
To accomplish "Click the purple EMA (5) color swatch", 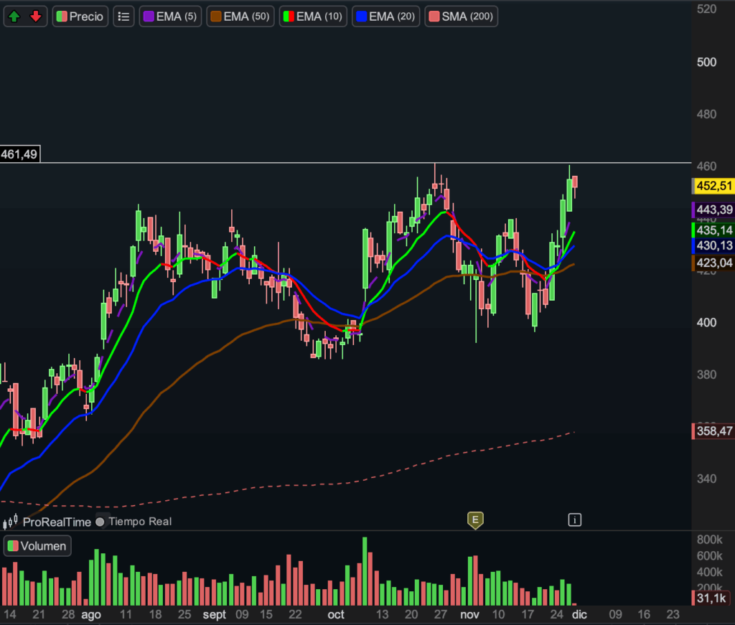I will 149,17.
